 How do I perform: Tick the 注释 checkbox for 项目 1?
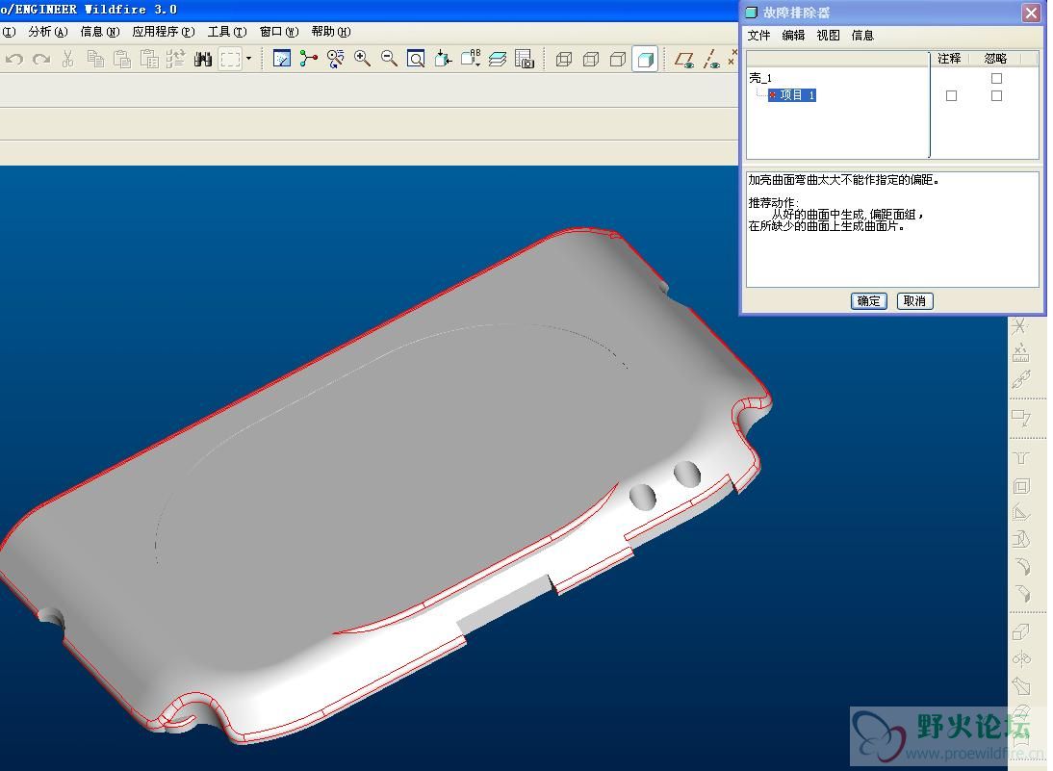pyautogui.click(x=951, y=96)
